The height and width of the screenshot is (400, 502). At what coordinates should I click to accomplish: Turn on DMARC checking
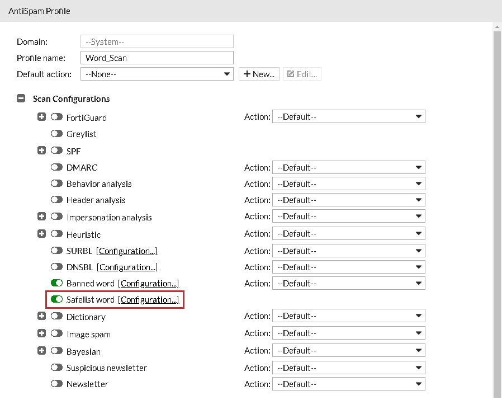click(x=56, y=167)
